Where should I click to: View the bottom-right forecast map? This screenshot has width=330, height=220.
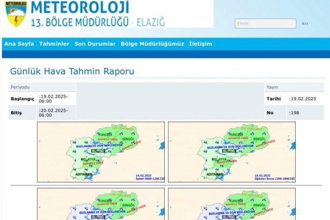click(231, 204)
